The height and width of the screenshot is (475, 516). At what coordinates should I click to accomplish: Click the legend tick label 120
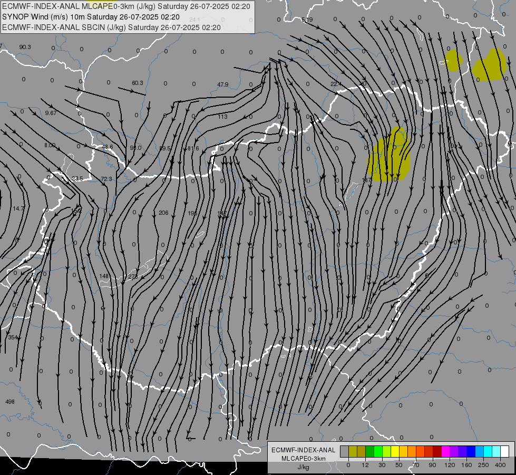(450, 465)
